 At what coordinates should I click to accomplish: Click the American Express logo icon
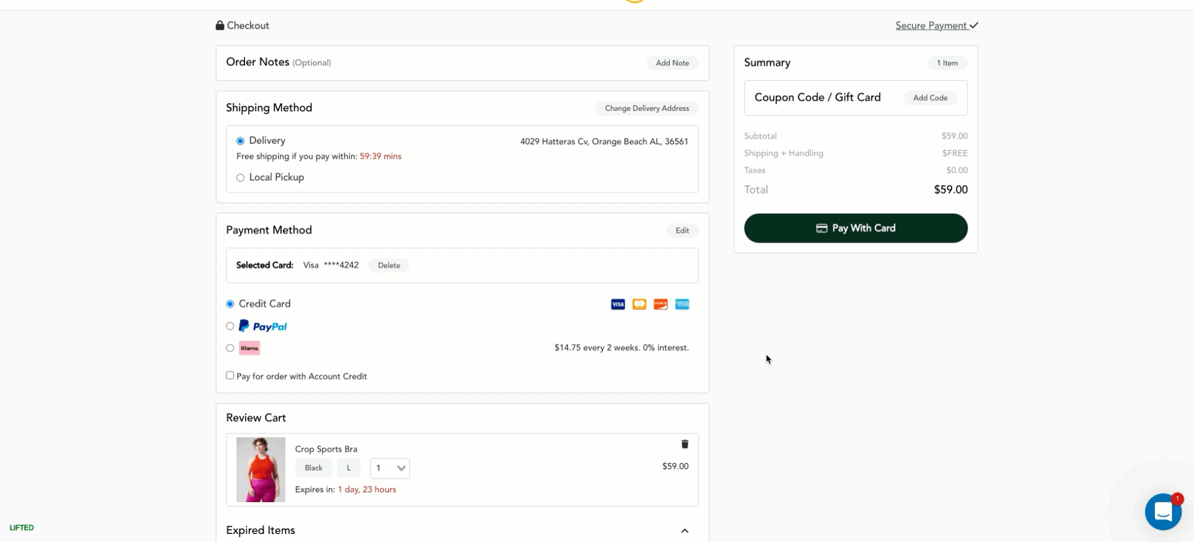click(x=682, y=304)
